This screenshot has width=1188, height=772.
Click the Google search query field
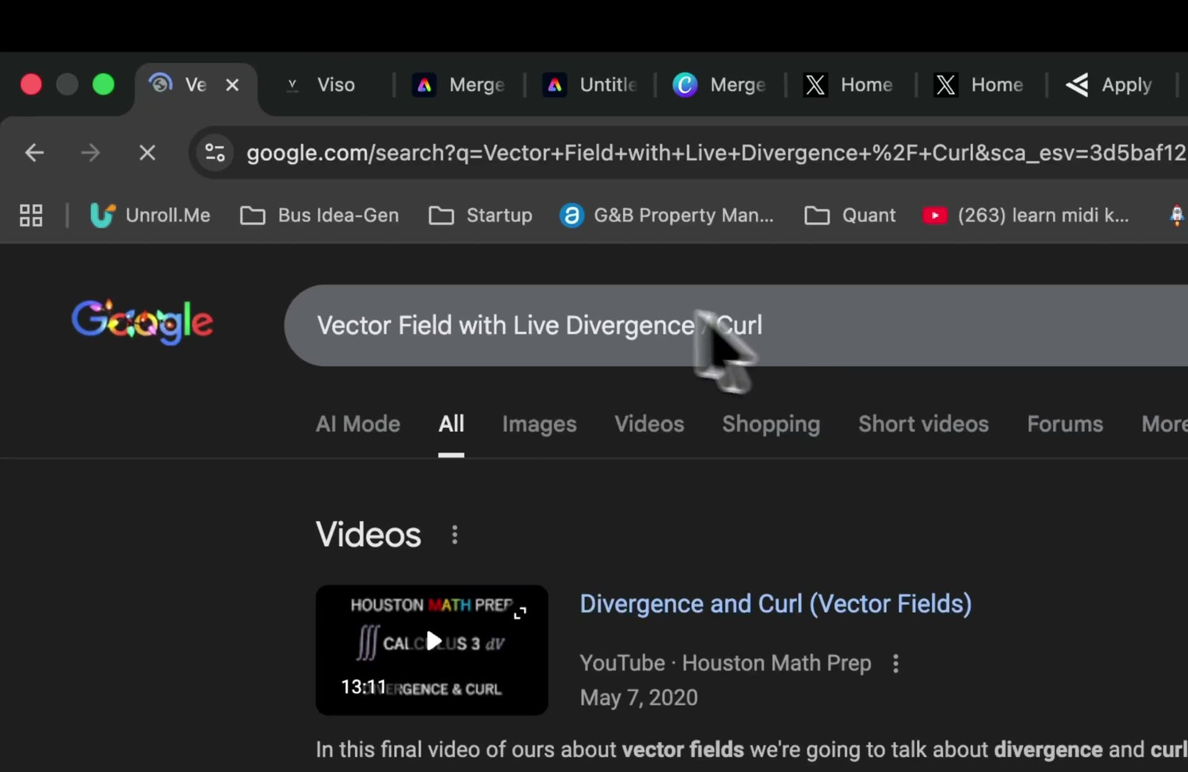[507, 325]
